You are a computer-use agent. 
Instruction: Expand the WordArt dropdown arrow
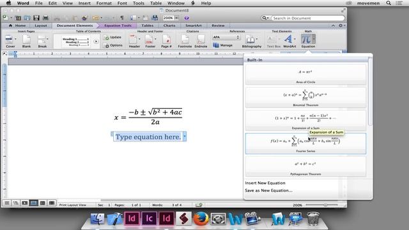tap(295, 39)
